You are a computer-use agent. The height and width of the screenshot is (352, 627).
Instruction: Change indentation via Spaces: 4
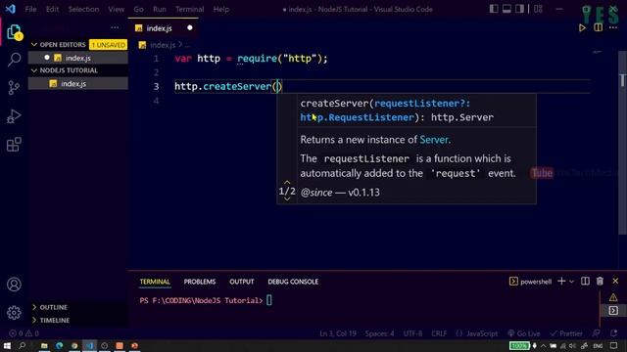[x=379, y=333]
